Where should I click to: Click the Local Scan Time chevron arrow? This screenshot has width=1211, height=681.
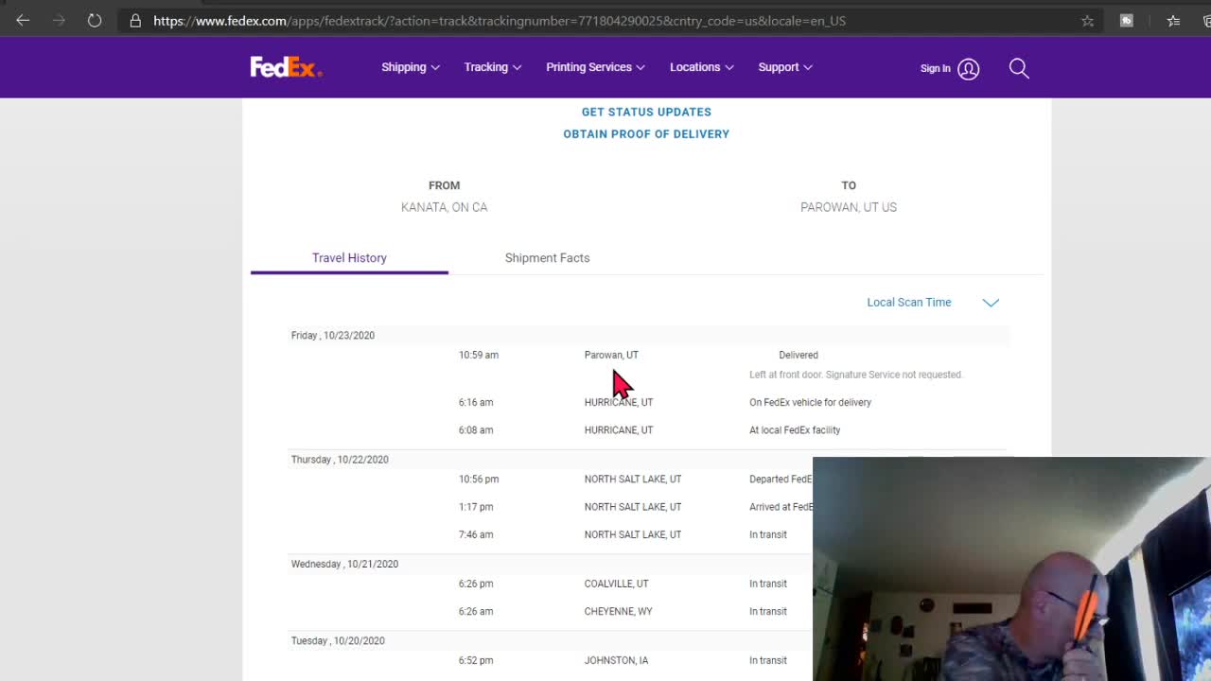click(991, 303)
